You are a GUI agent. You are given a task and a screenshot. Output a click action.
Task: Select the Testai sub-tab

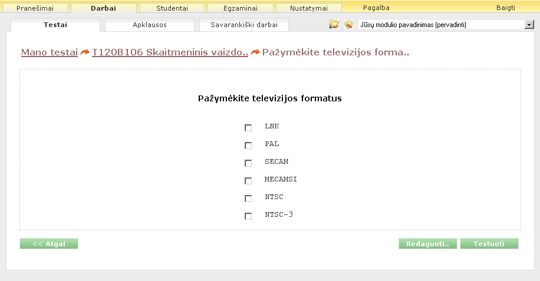pos(55,25)
